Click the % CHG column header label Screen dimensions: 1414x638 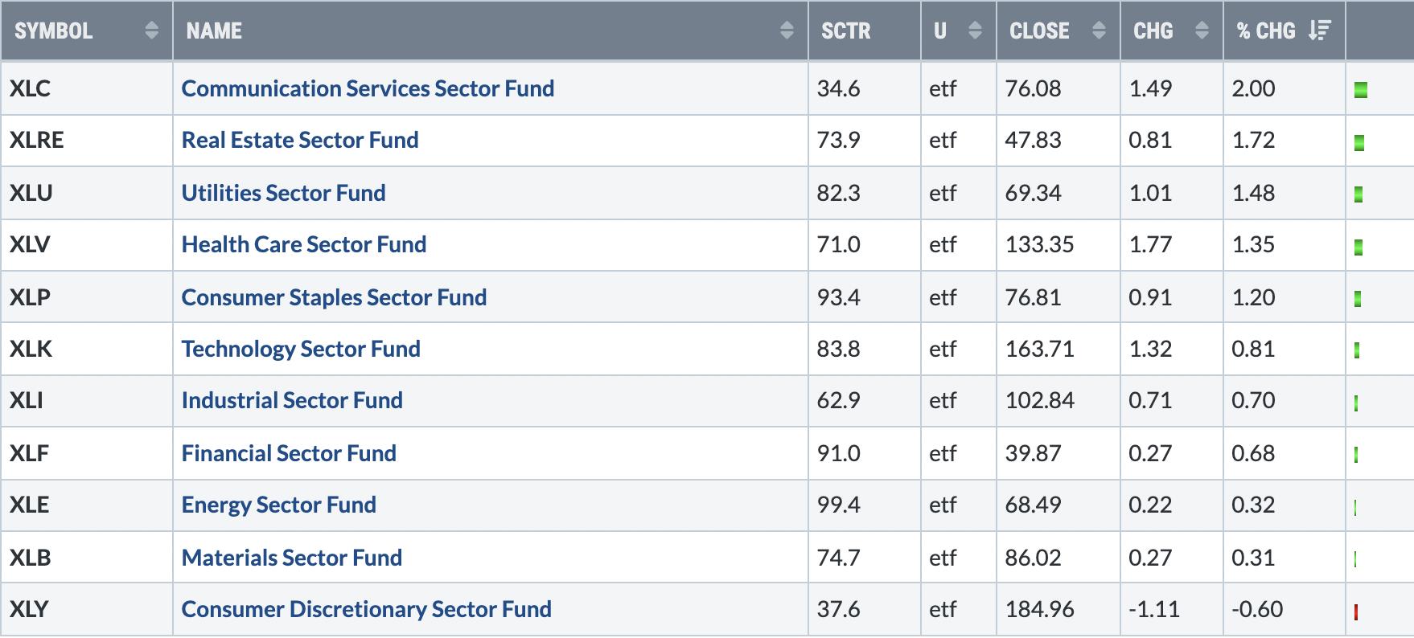coord(1265,31)
